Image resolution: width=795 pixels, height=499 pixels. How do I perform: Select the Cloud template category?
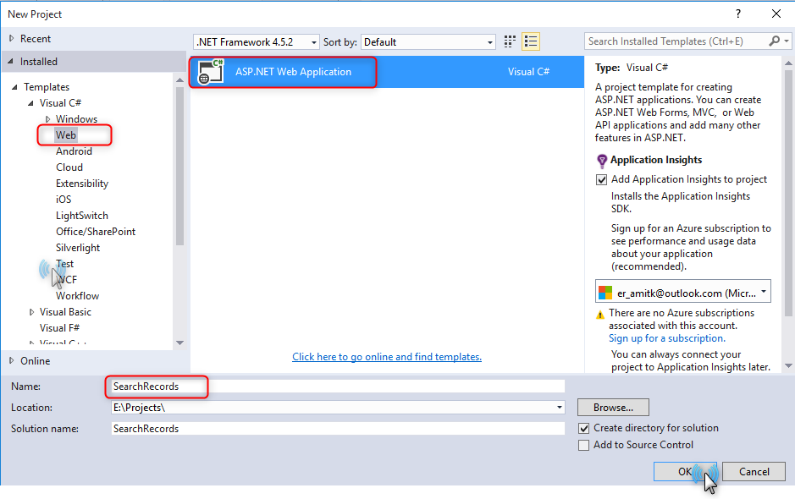[x=69, y=167]
